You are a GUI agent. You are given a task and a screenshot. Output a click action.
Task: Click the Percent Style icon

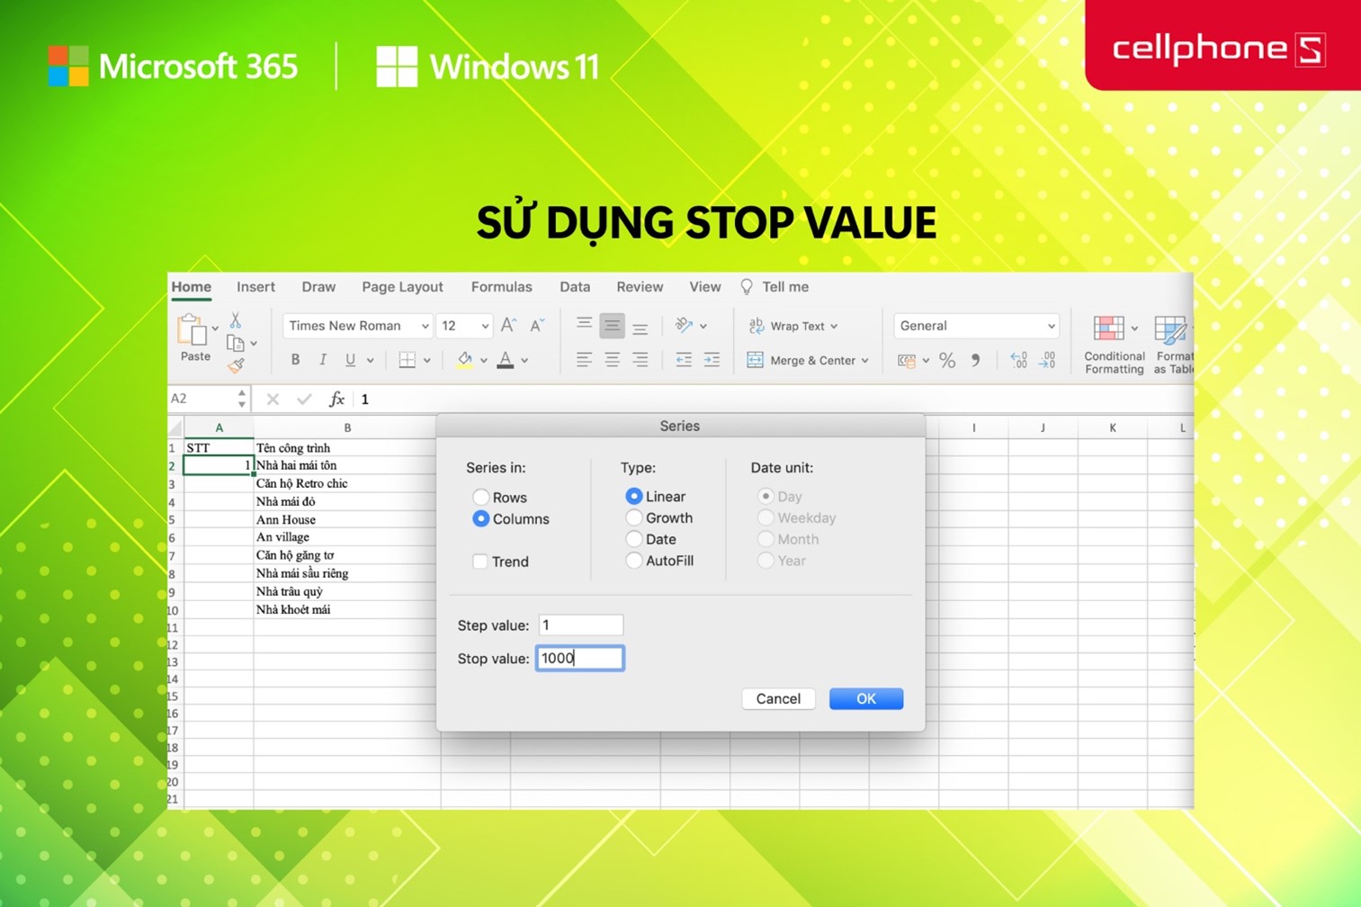pyautogui.click(x=947, y=361)
